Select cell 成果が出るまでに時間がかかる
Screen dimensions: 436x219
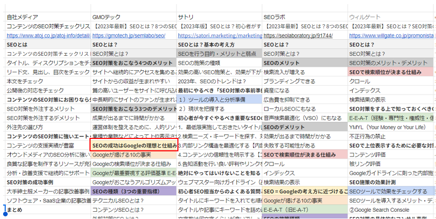point(134,118)
